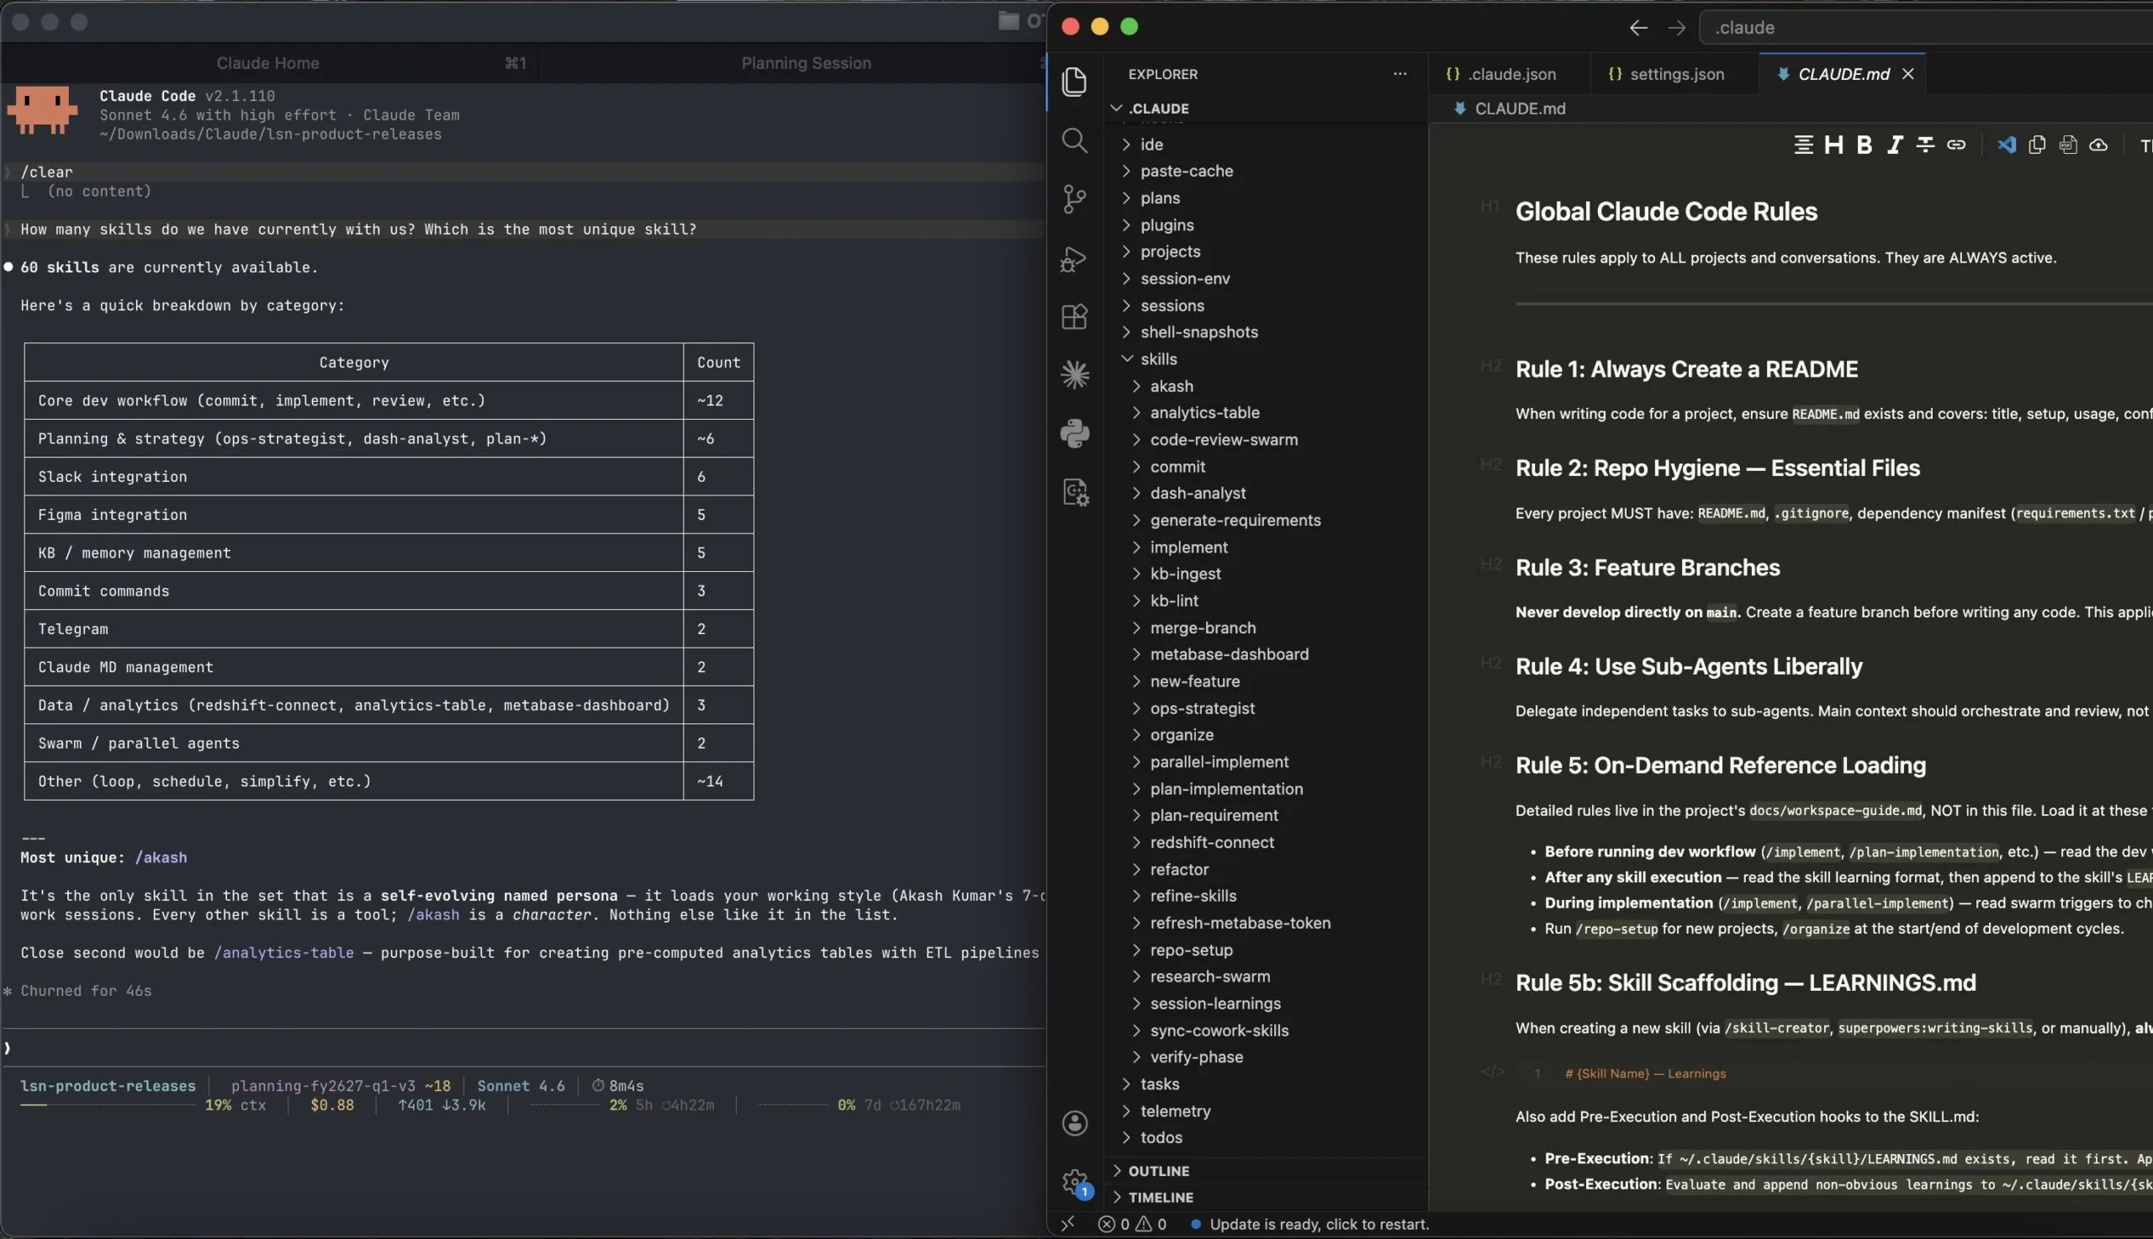Toggle italic formatting toolbar icon
Image resolution: width=2153 pixels, height=1239 pixels.
(1895, 146)
